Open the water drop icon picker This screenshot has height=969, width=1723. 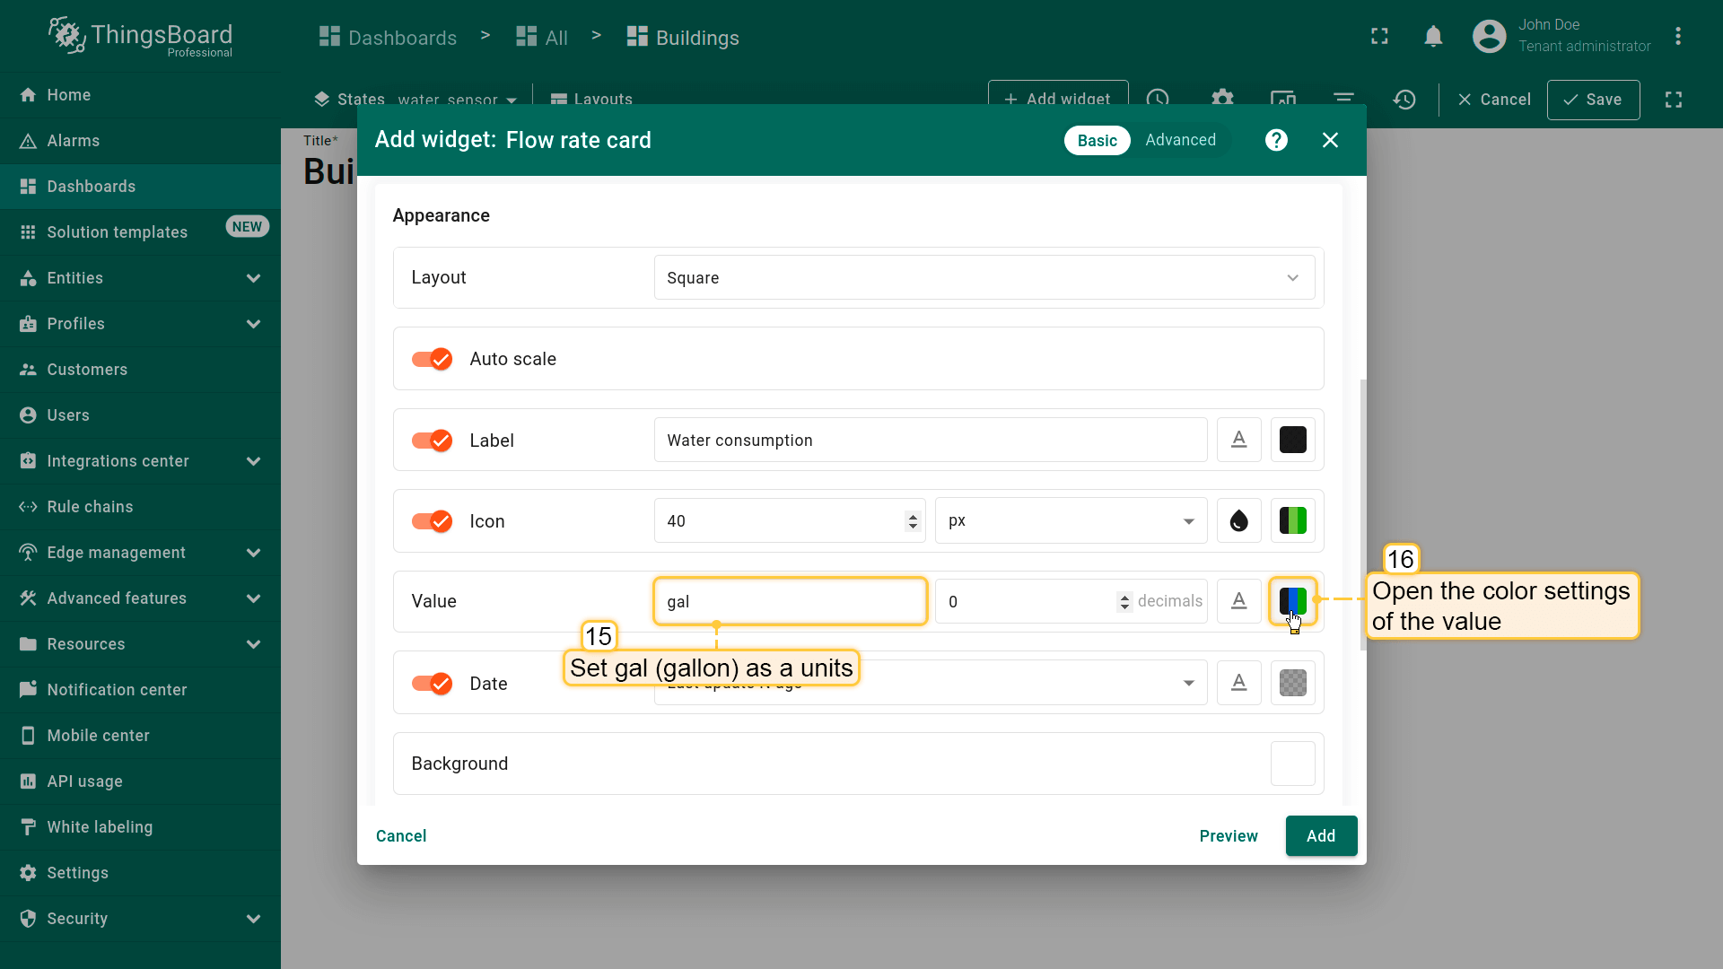[x=1238, y=521]
